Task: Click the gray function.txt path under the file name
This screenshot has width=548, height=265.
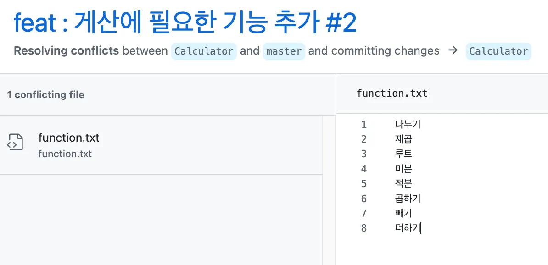Action: pos(65,154)
